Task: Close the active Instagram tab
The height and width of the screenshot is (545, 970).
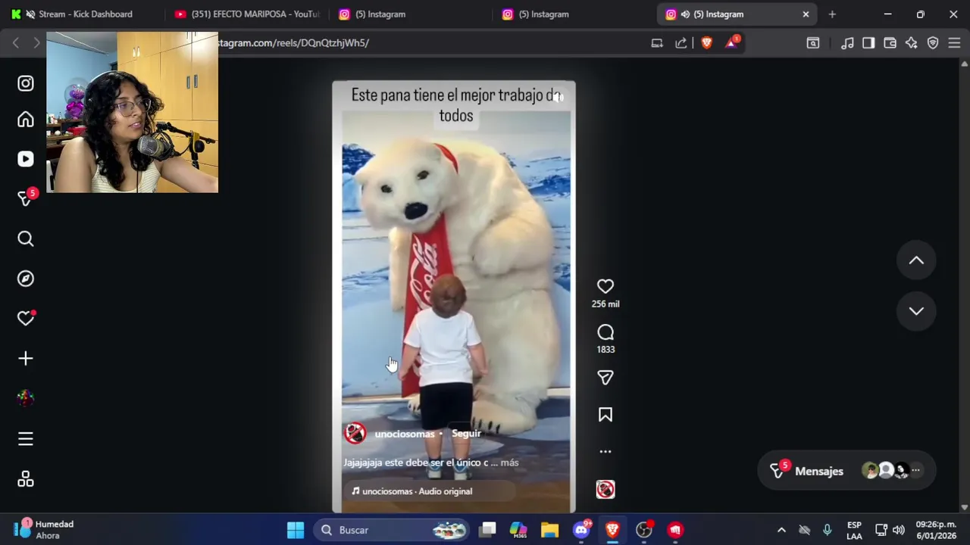Action: tap(806, 14)
